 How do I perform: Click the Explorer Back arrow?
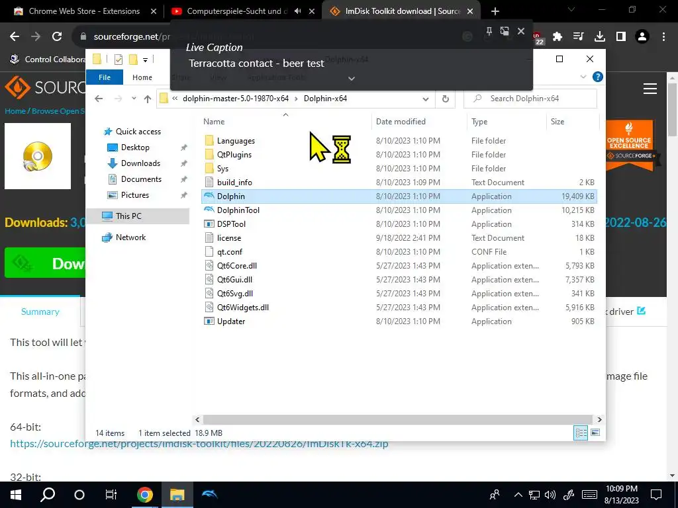pyautogui.click(x=99, y=99)
